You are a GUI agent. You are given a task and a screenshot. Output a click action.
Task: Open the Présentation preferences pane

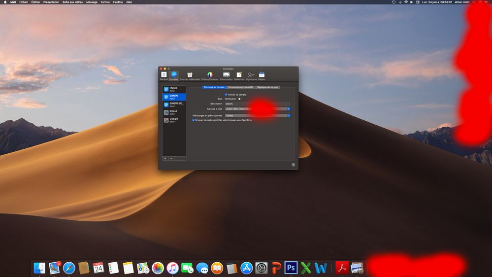click(x=226, y=75)
